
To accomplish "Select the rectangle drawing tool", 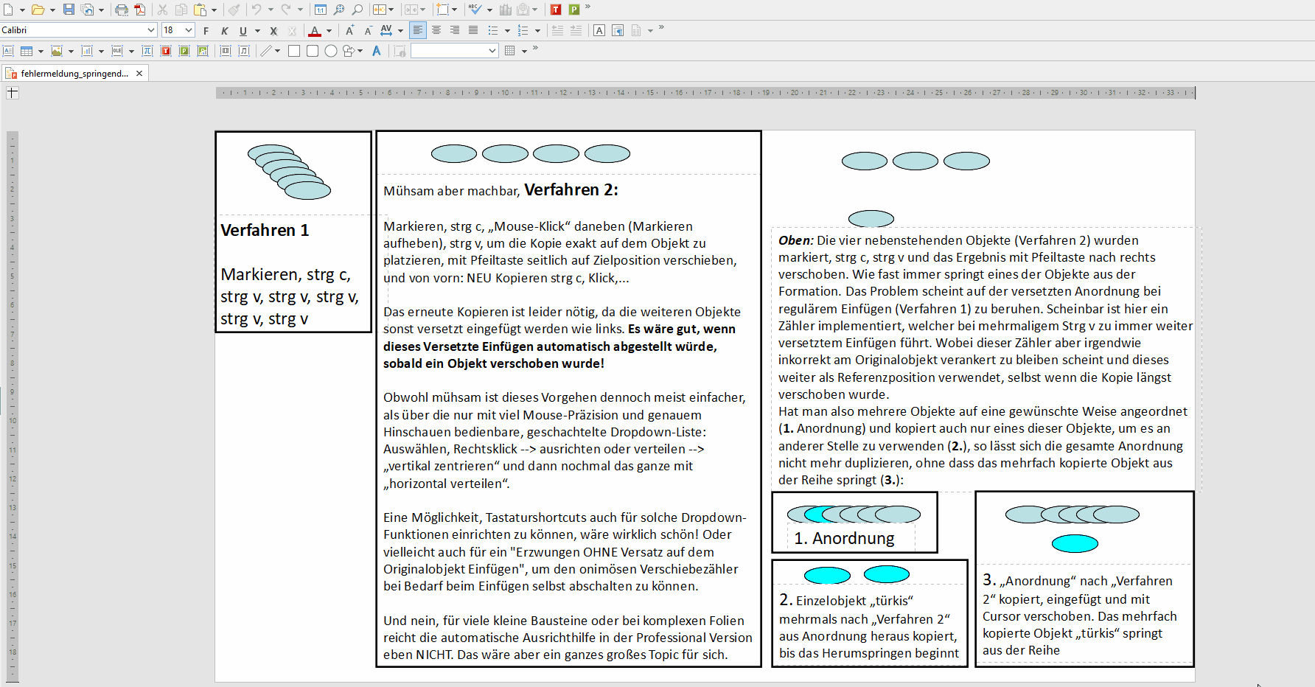I will pyautogui.click(x=294, y=51).
